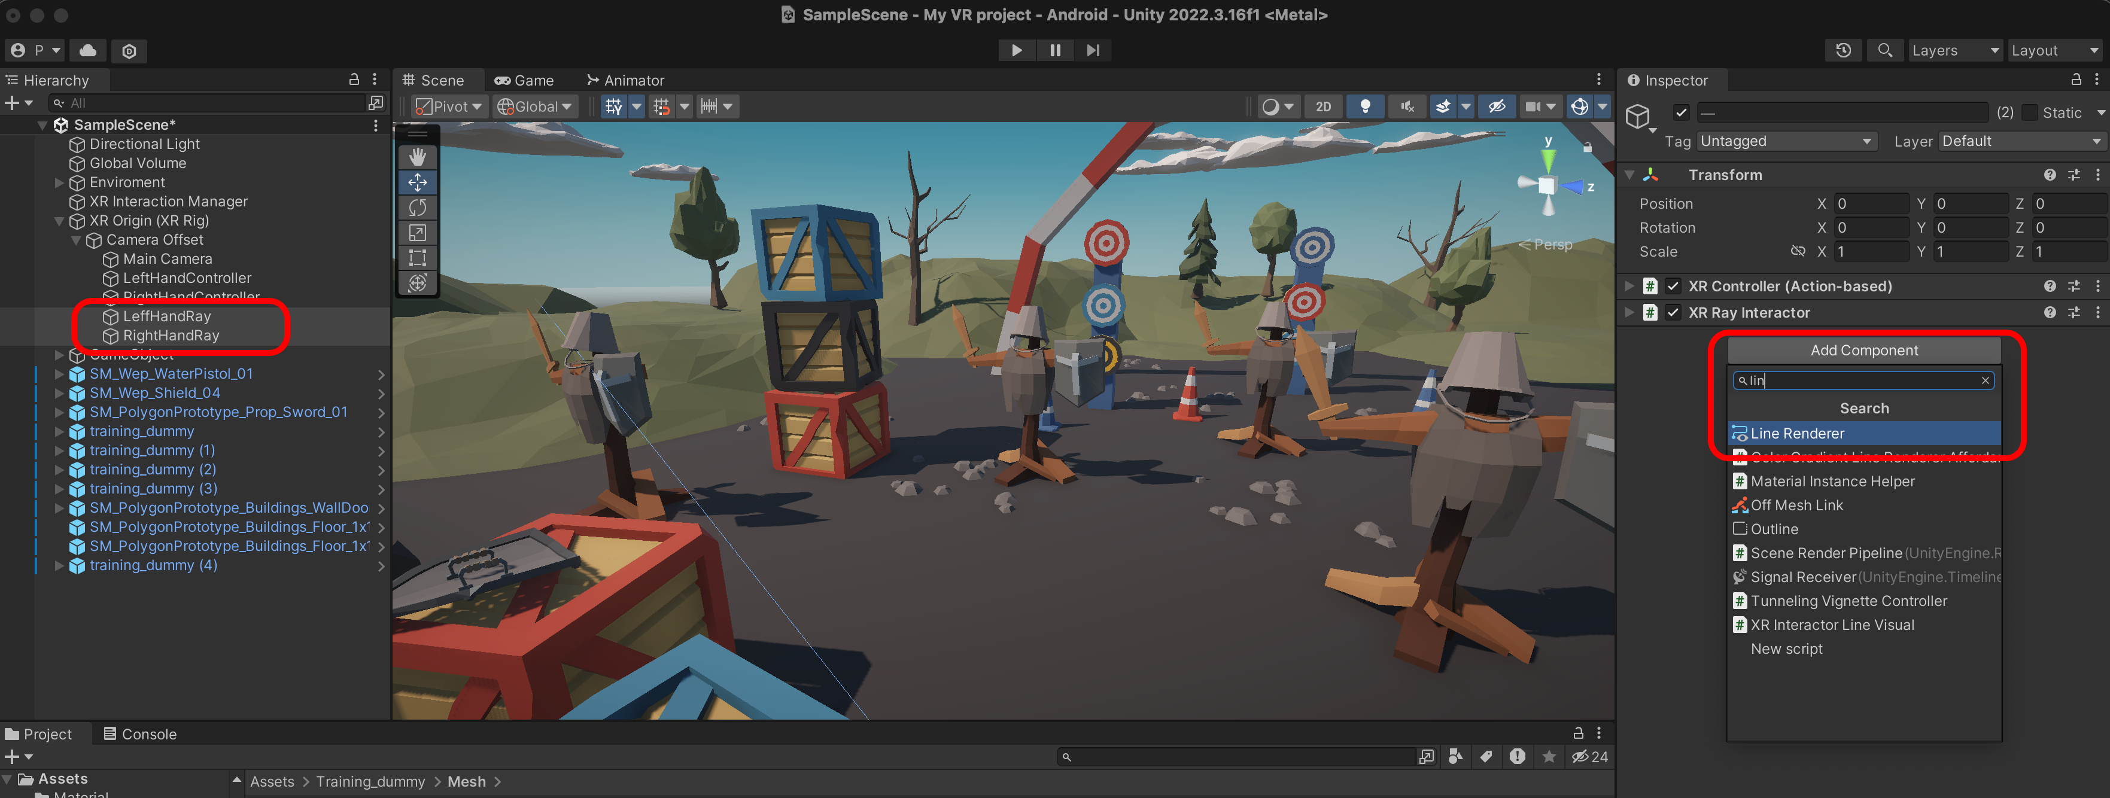Image resolution: width=2110 pixels, height=798 pixels.
Task: Switch to the Game tab
Action: click(x=524, y=80)
